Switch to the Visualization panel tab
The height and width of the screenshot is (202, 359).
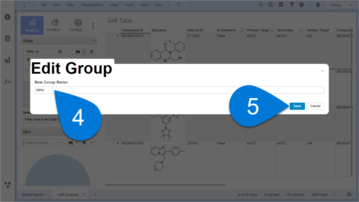(x=55, y=26)
